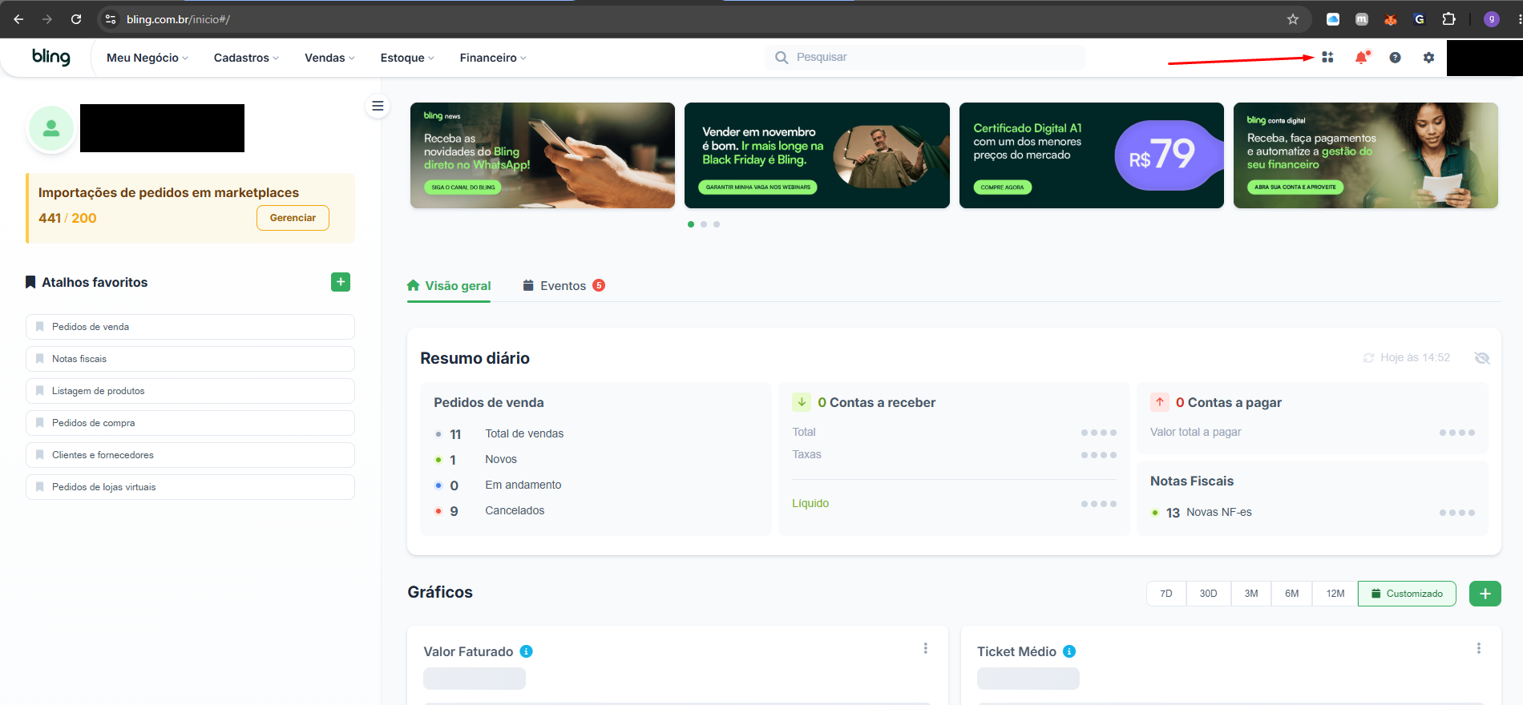Open the apps grid icon in header
The width and height of the screenshot is (1523, 705).
coord(1327,58)
